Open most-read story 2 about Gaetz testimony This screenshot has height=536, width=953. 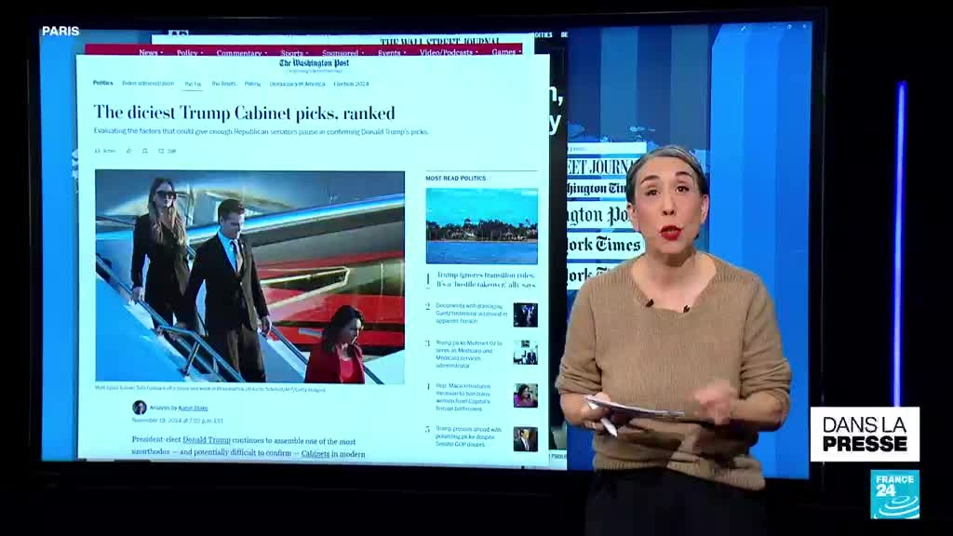click(471, 313)
